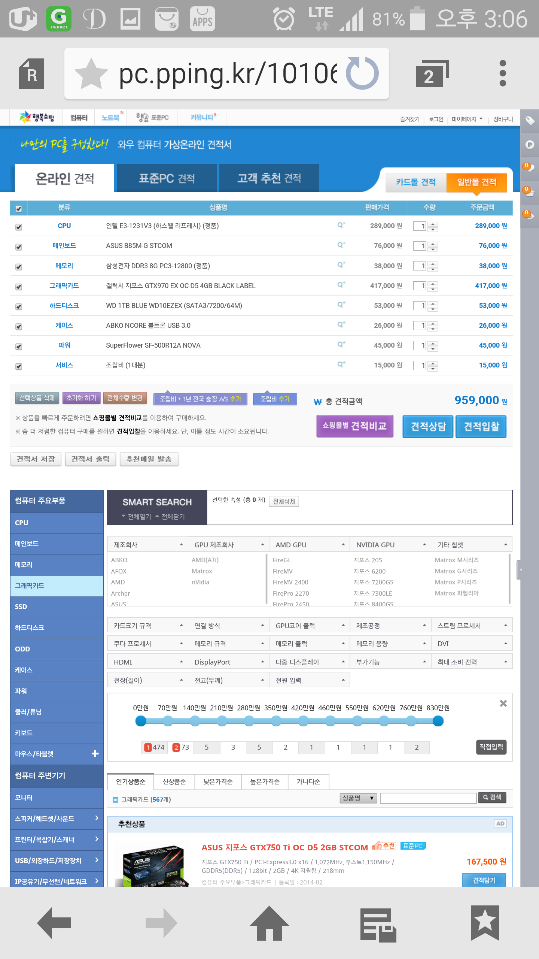
Task: Expand the 마우스/타블렛 sidebar category
Action: tap(95, 753)
